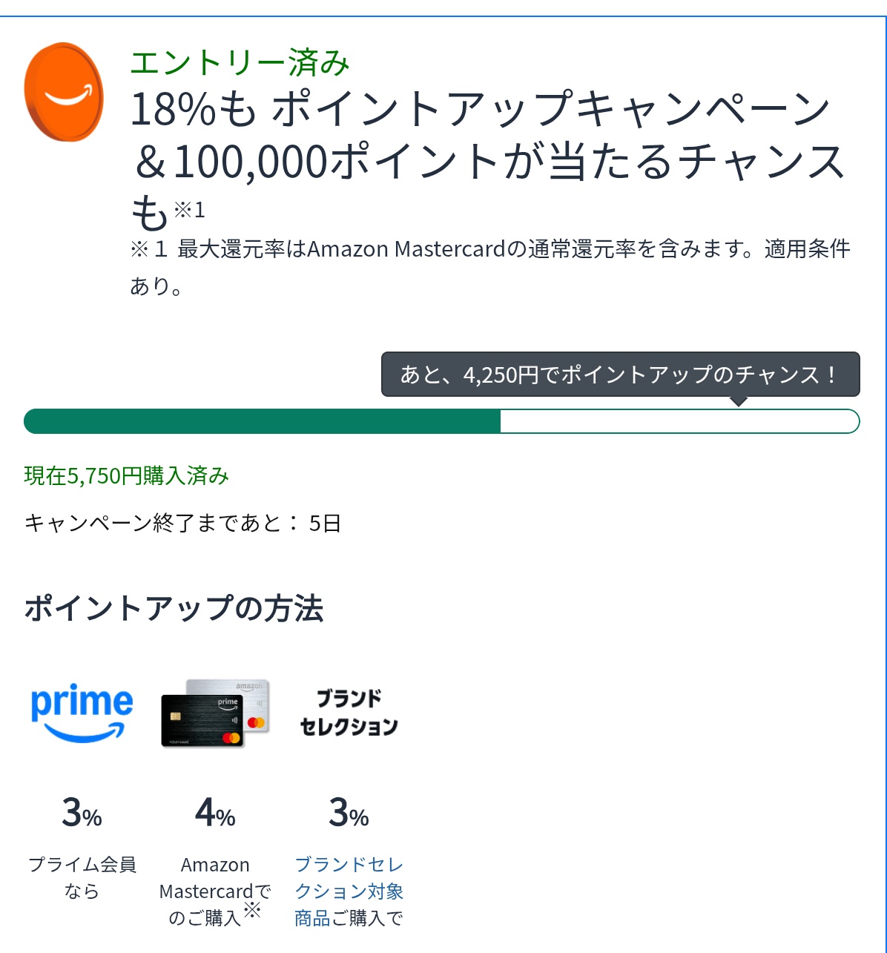
Task: Click the 3% under the ブランドセレクション logo
Action: [x=349, y=812]
